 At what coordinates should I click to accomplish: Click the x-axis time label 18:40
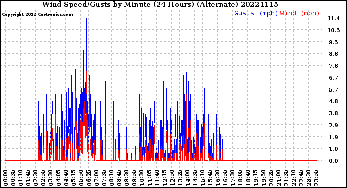click(247, 178)
